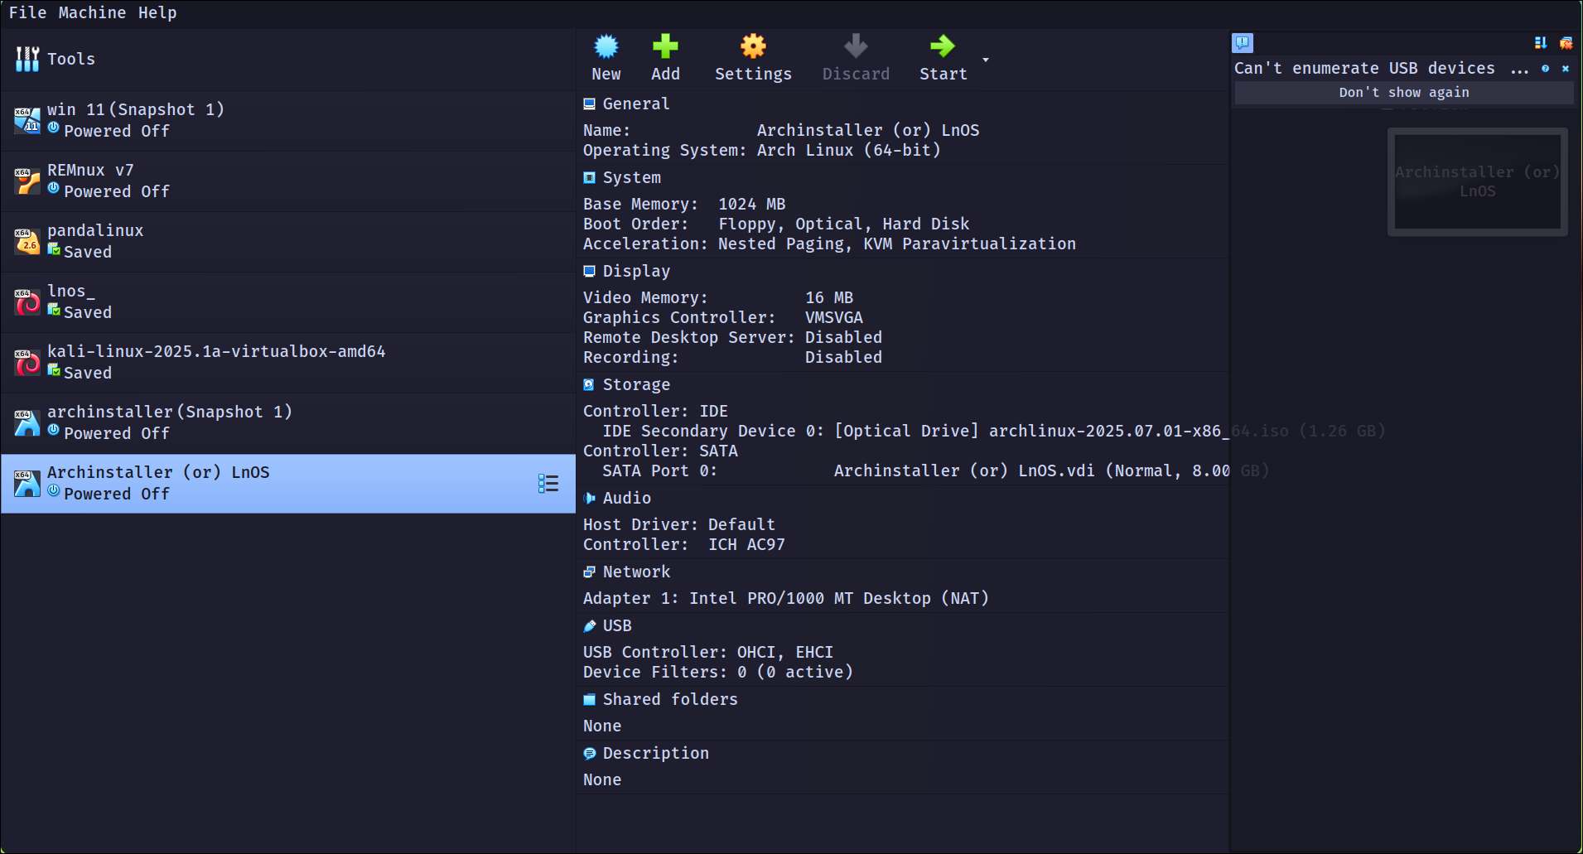Click the Storage section disk icon
The image size is (1583, 854).
589,384
